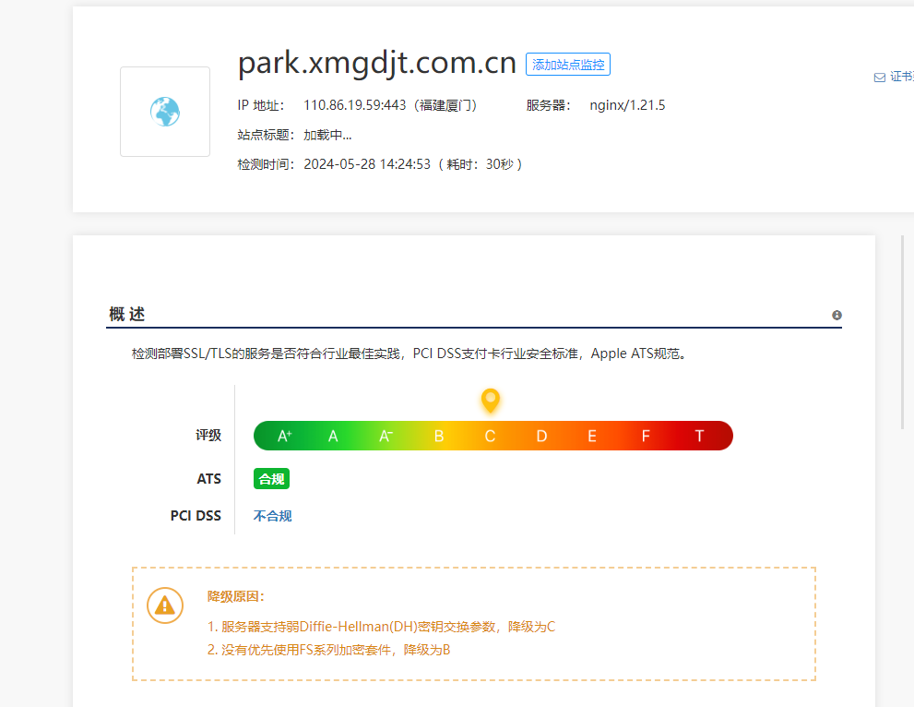914x707 pixels.
Task: Click the page scrollbar on right edge
Action: coord(902,332)
